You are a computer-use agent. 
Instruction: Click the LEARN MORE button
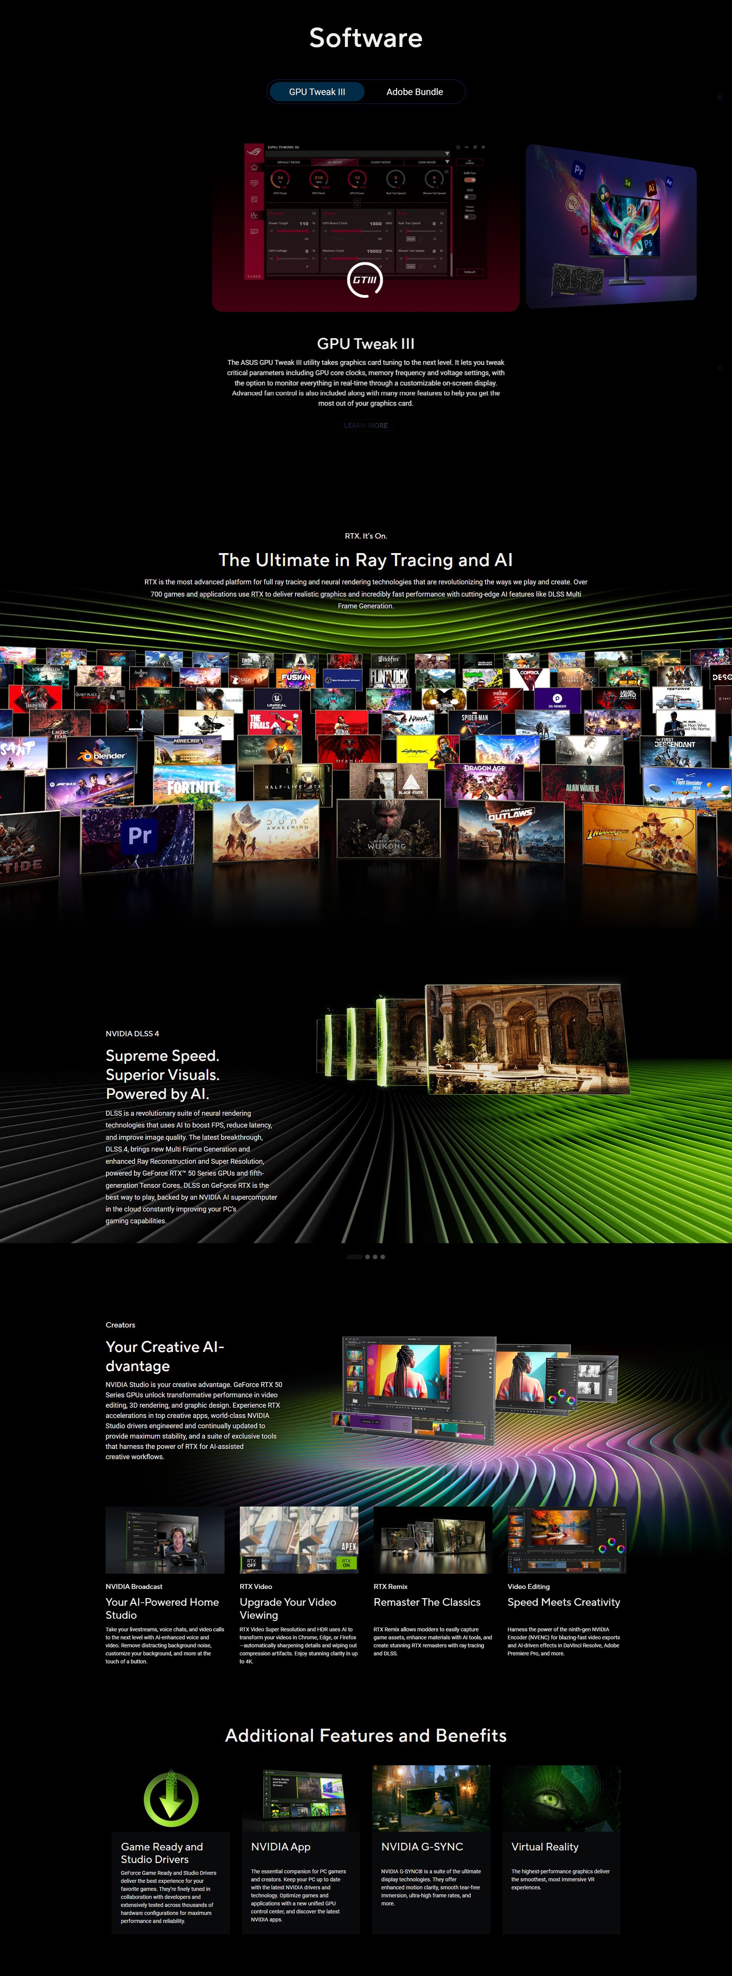[366, 426]
